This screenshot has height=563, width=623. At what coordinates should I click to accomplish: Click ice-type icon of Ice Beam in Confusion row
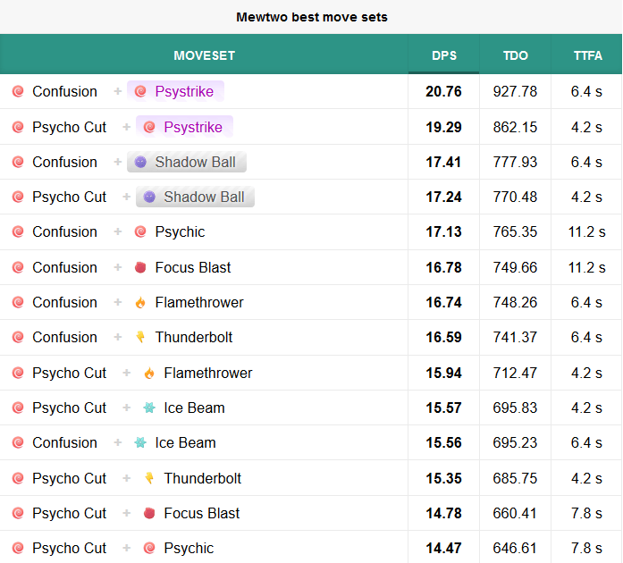coord(140,442)
